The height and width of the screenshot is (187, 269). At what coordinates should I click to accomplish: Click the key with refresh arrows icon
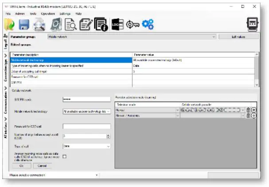[133, 25]
